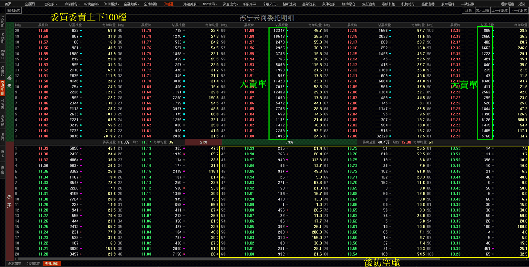The height and width of the screenshot is (267, 529).
Task: Click average 680.7 at price 12.23
Action: pyautogui.click(x=522, y=120)
